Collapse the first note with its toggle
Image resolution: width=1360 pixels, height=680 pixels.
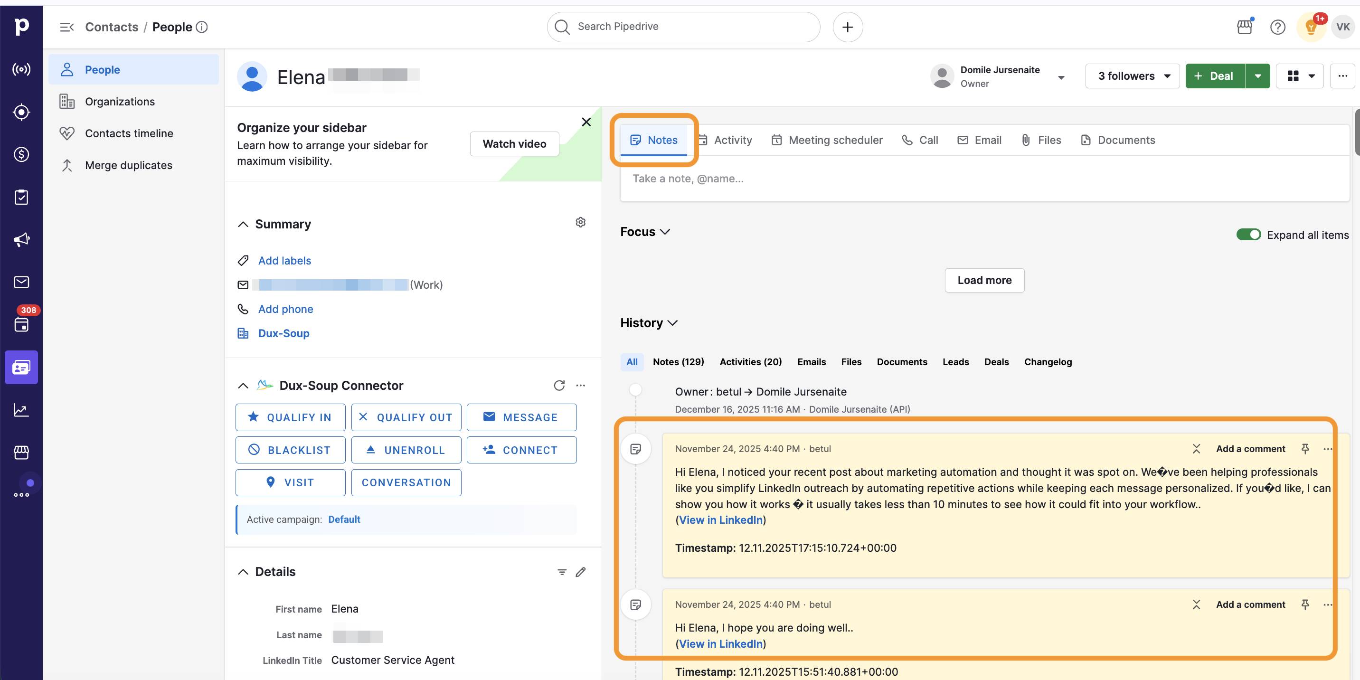pyautogui.click(x=1196, y=449)
